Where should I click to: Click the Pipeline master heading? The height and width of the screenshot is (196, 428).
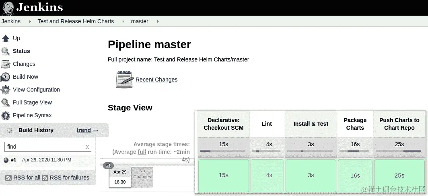(149, 45)
